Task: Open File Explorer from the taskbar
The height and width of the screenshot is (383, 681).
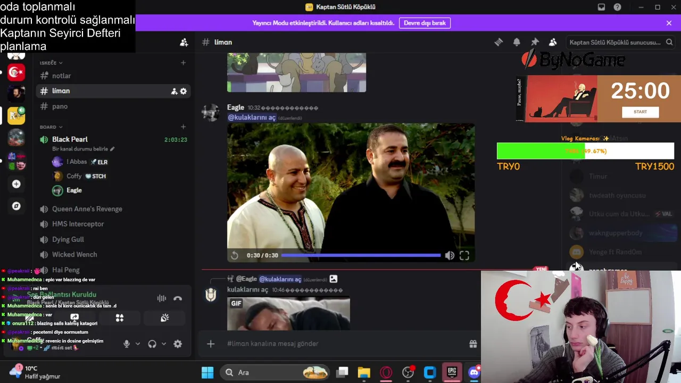Action: click(364, 372)
